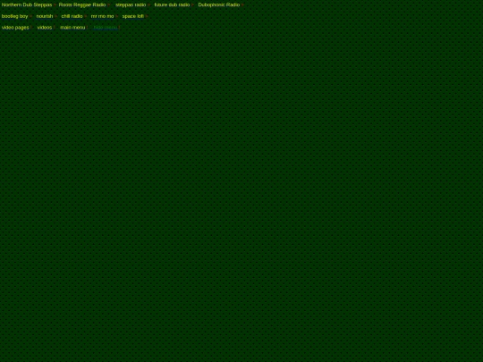Go to steppas radio
Image resolution: width=483 pixels, height=362 pixels.
(131, 5)
